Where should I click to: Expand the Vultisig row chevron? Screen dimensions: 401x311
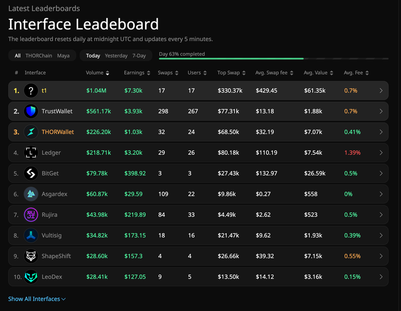[x=381, y=236]
